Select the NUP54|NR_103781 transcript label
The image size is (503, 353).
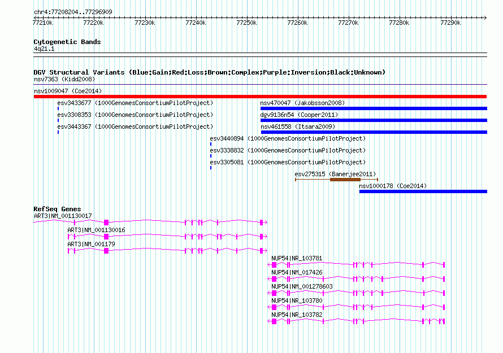pyautogui.click(x=297, y=259)
